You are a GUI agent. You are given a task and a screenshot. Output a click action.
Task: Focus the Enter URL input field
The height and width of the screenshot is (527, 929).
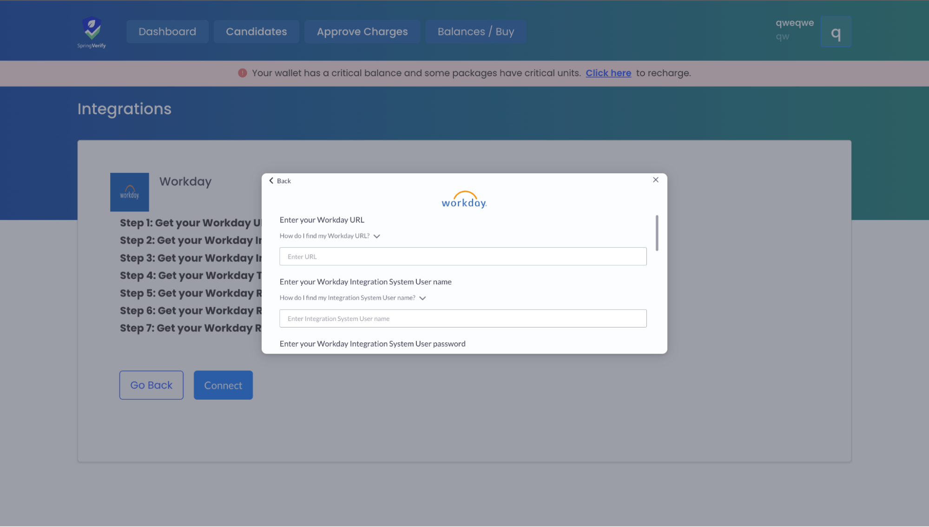(462, 257)
